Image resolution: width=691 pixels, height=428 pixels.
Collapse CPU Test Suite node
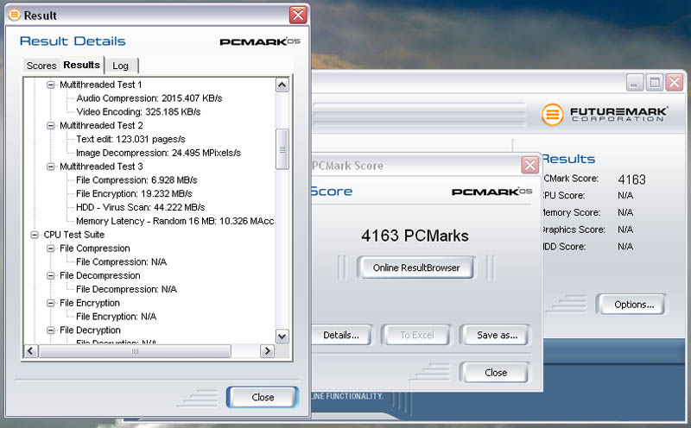pyautogui.click(x=35, y=235)
